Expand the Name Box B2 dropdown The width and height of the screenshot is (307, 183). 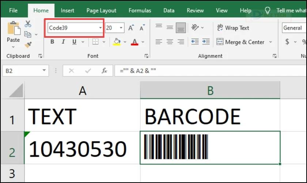[x=44, y=70]
